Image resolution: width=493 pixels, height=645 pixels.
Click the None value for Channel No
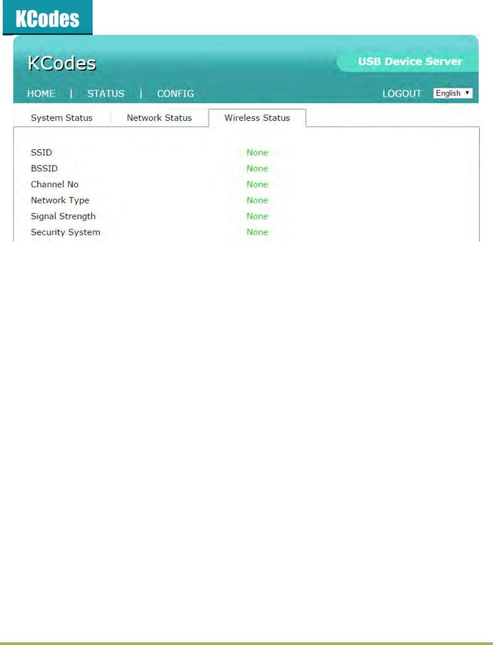coord(257,184)
